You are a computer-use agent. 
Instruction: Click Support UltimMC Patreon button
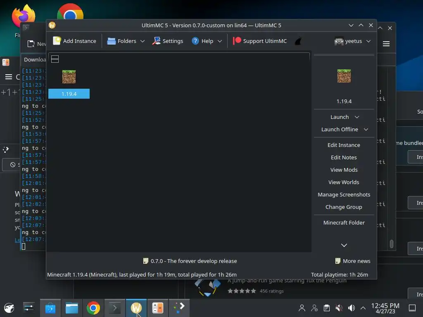point(260,41)
